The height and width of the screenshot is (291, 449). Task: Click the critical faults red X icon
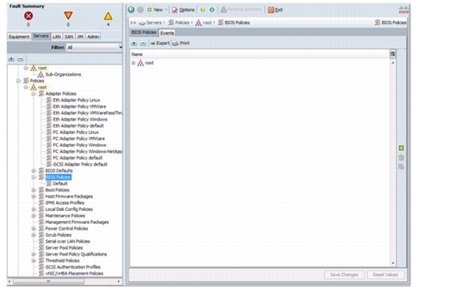pyautogui.click(x=28, y=16)
